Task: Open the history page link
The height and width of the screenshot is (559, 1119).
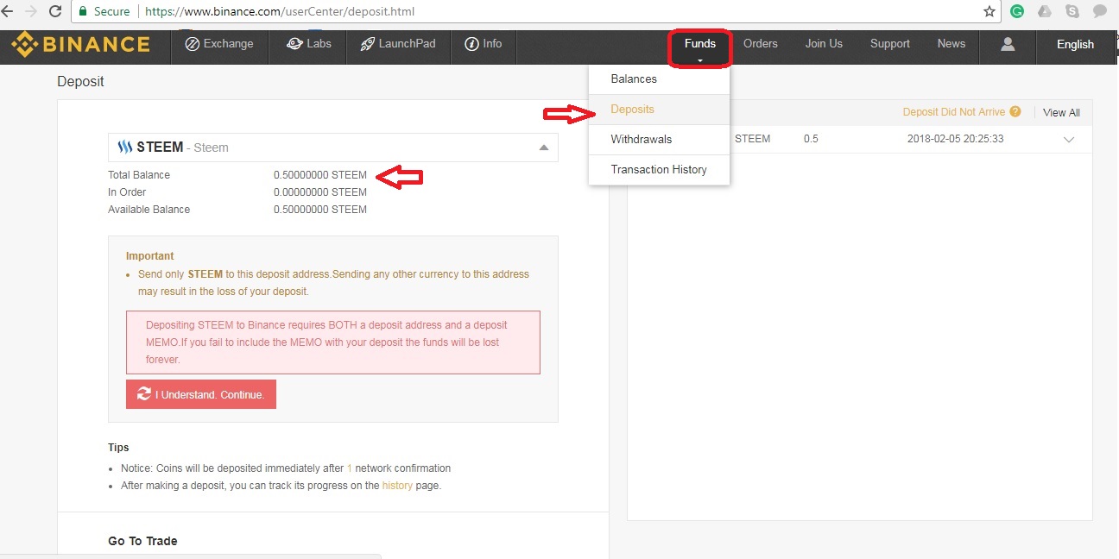Action: (x=397, y=486)
